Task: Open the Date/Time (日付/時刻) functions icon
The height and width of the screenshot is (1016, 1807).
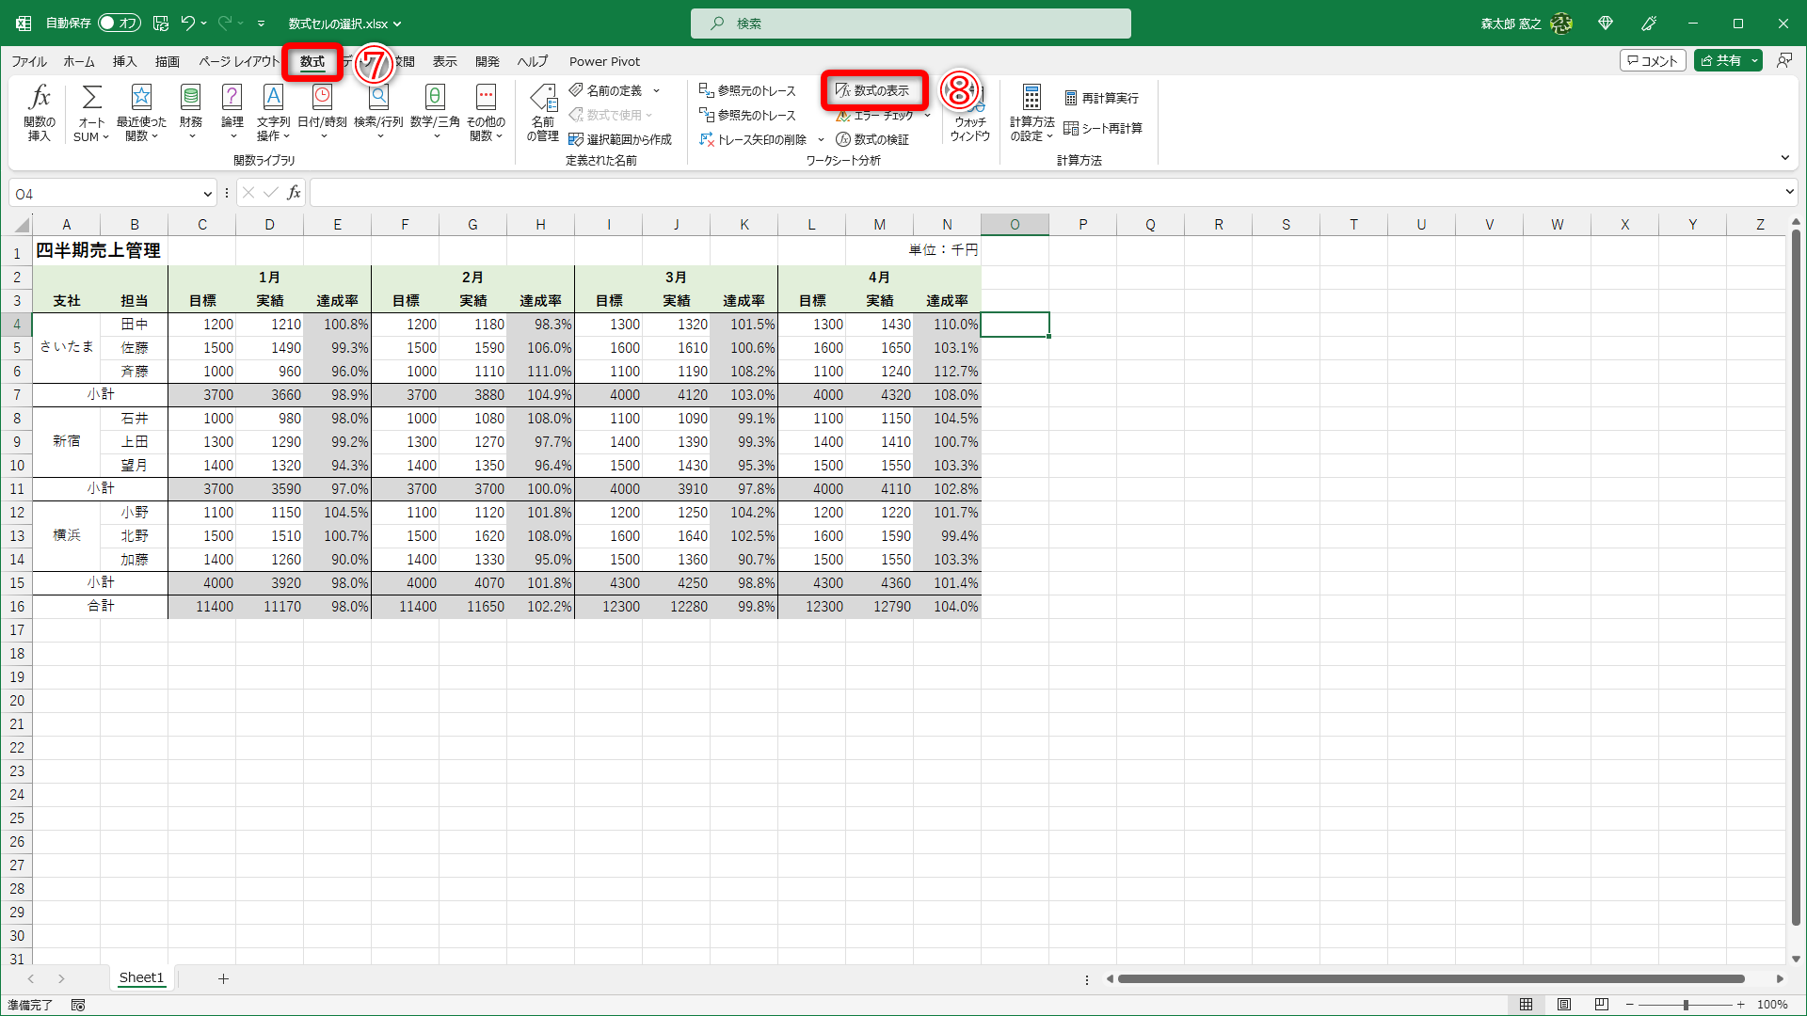Action: [322, 98]
